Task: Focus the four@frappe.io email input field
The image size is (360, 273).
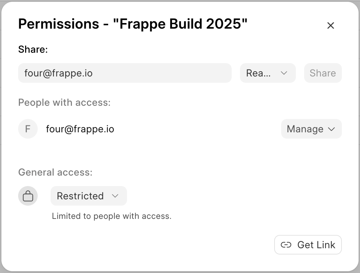Action: tap(125, 73)
